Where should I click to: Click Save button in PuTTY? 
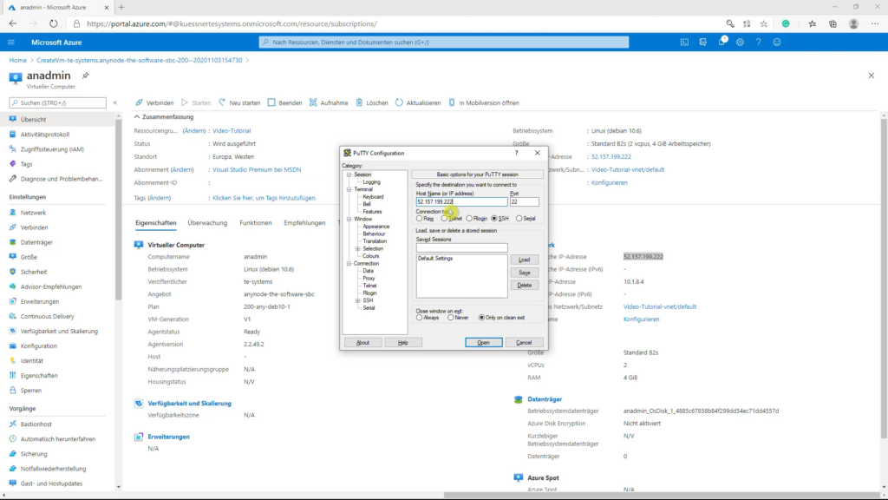pyautogui.click(x=525, y=273)
